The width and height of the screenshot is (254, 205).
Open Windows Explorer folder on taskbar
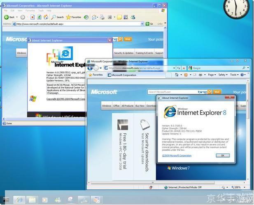(x=32, y=200)
